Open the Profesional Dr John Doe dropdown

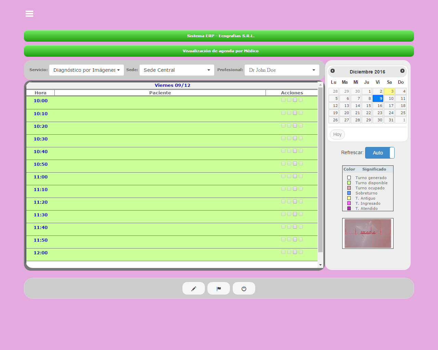pyautogui.click(x=282, y=70)
